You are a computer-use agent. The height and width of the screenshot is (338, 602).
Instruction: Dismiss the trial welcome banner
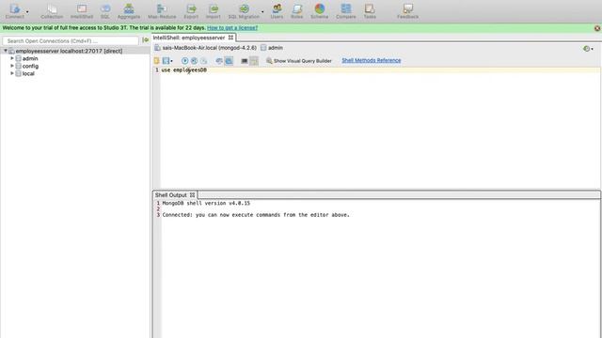click(x=597, y=28)
